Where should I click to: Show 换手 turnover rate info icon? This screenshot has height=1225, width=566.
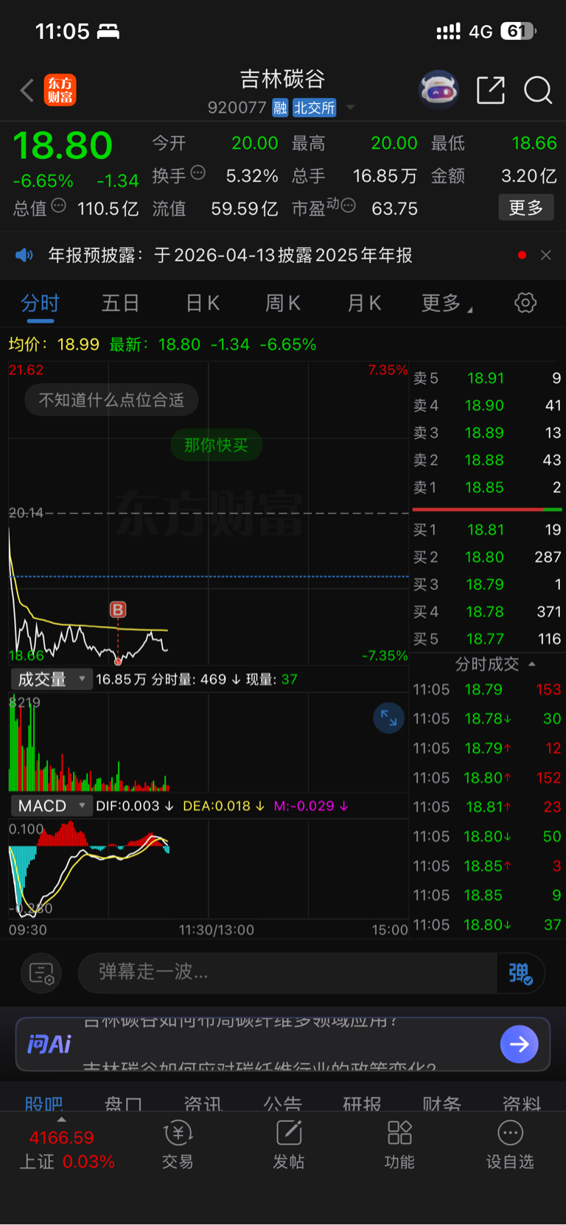click(198, 173)
